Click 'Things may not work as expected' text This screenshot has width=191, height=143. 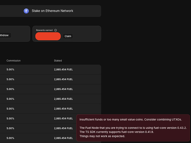coord(102,136)
